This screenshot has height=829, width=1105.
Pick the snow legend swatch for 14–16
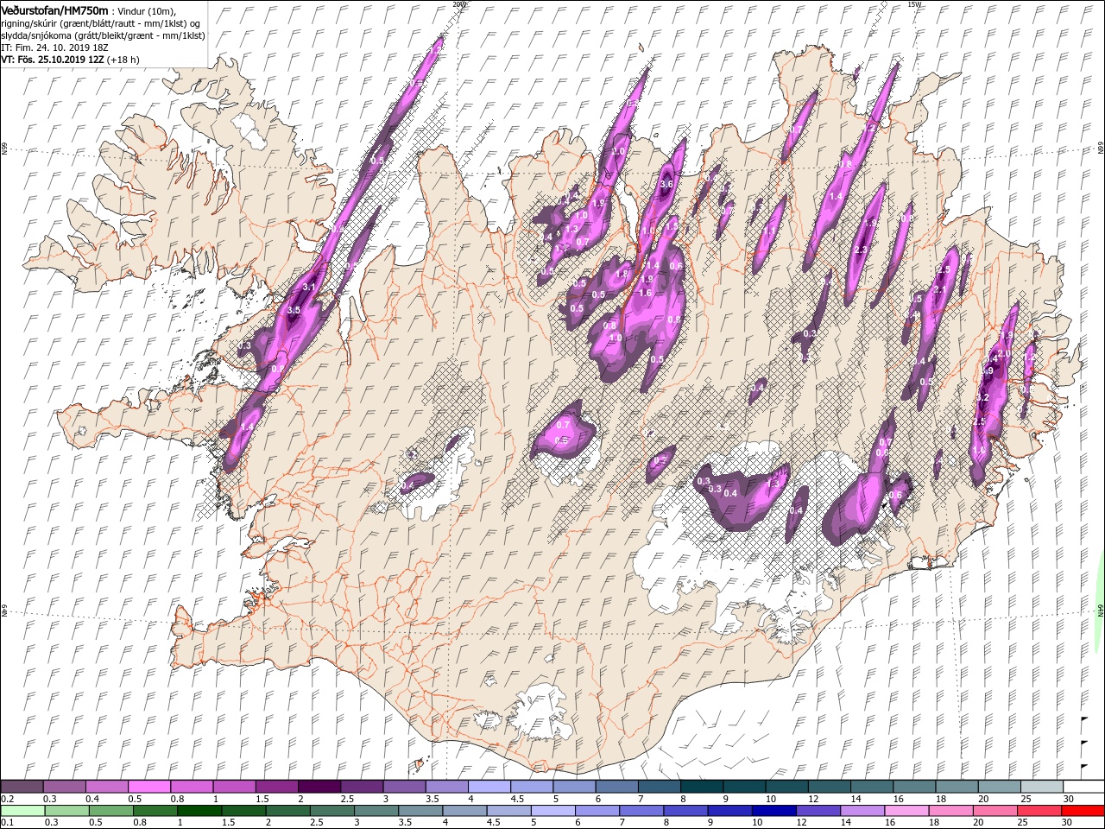[871, 787]
